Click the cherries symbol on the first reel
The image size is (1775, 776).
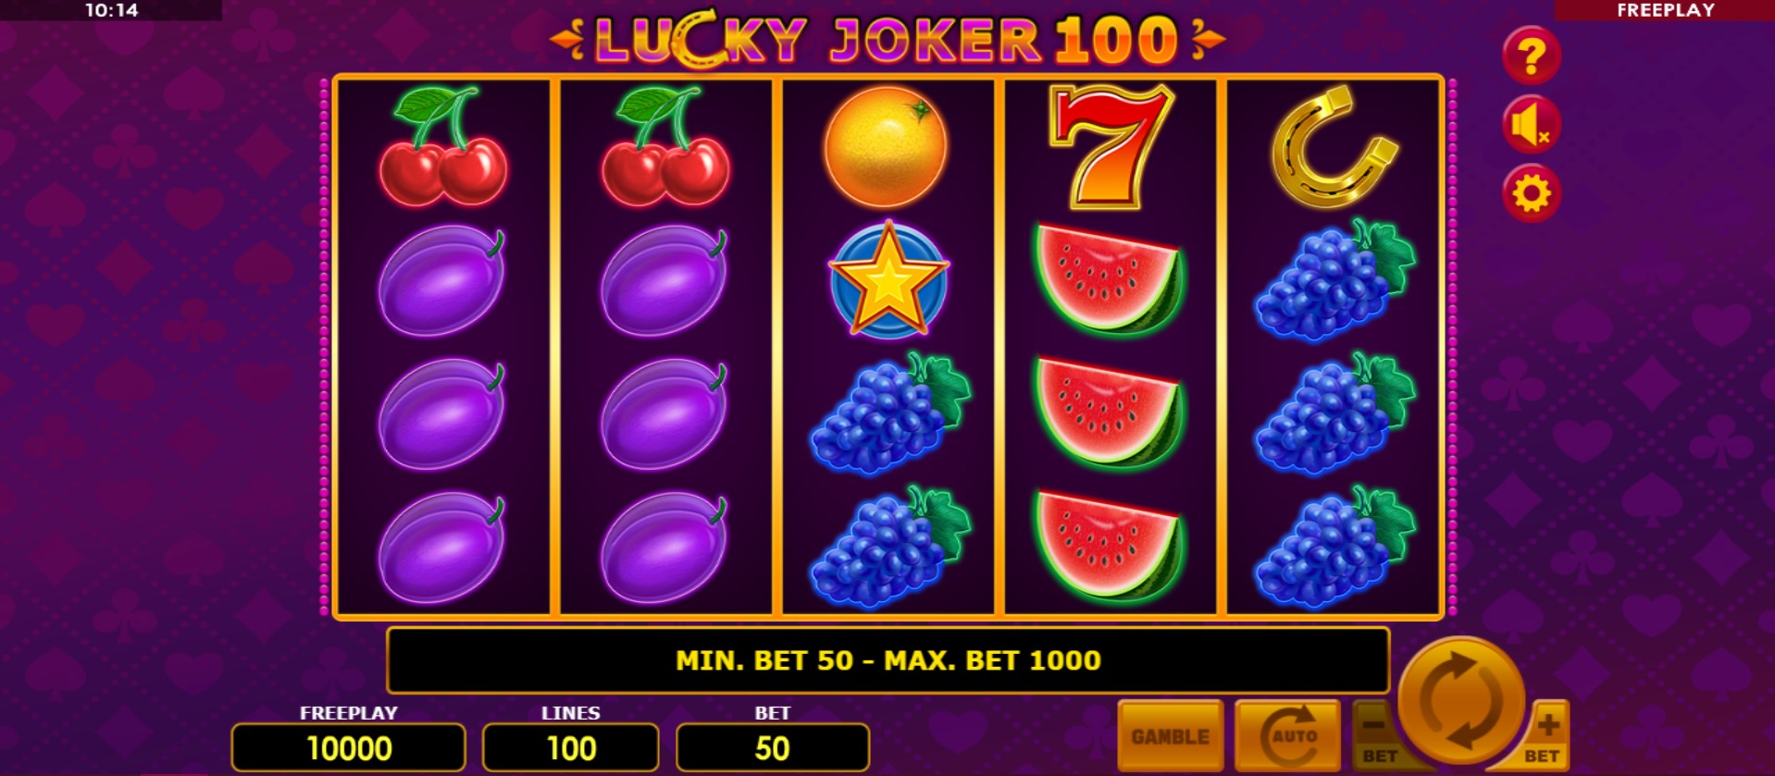tap(443, 146)
